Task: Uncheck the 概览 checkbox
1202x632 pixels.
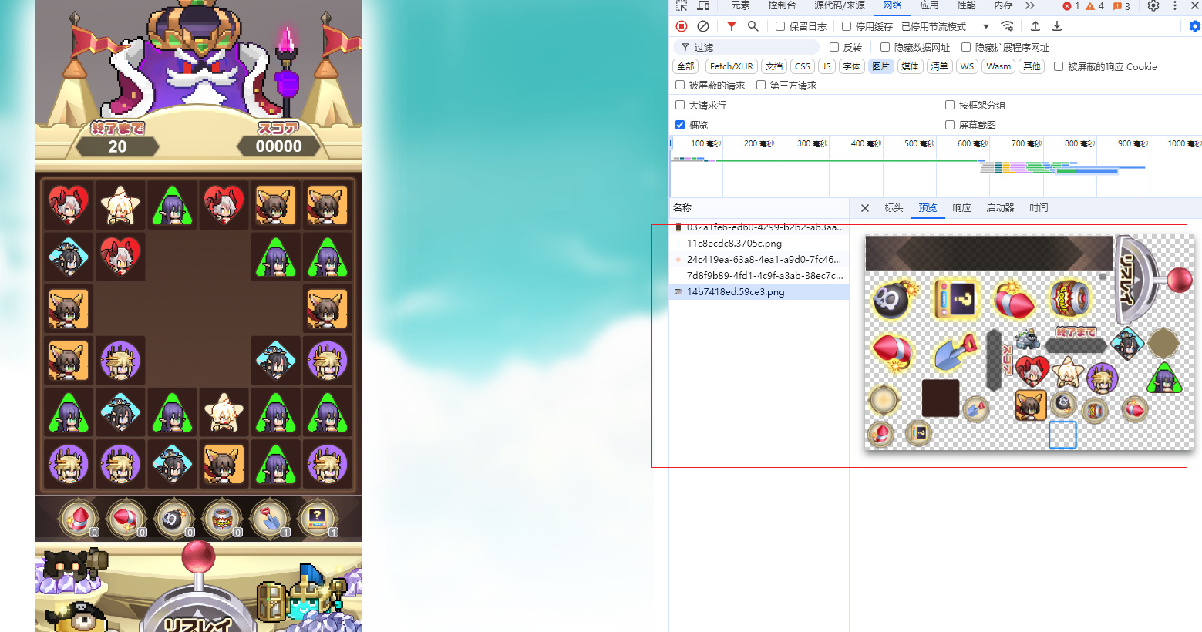Action: pyautogui.click(x=680, y=125)
